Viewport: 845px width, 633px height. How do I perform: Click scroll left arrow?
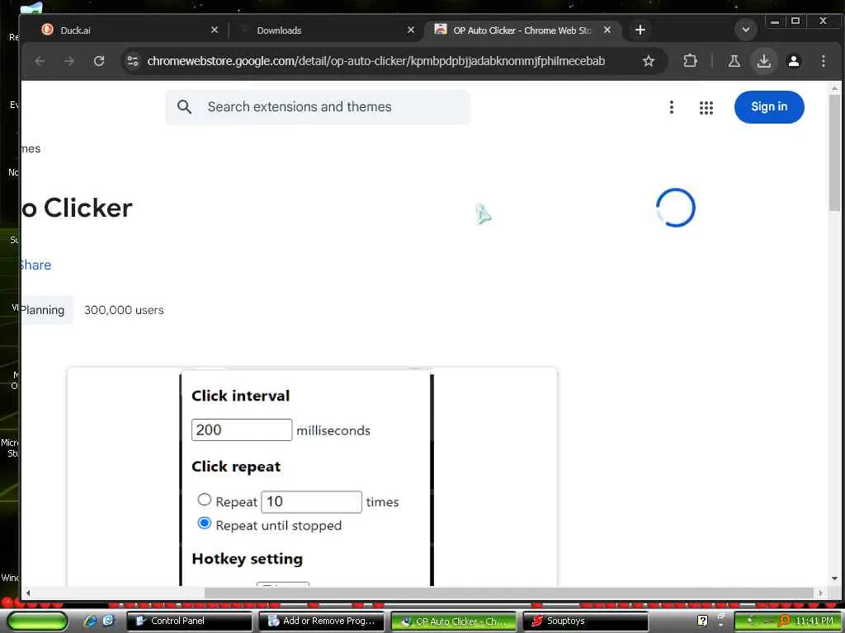point(28,593)
